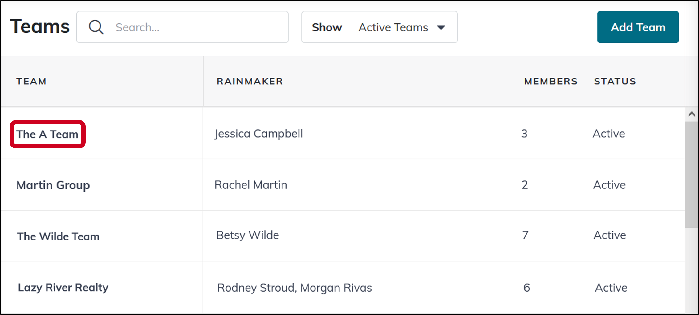The width and height of the screenshot is (699, 315).
Task: Open the Martin Group team
Action: pos(53,185)
